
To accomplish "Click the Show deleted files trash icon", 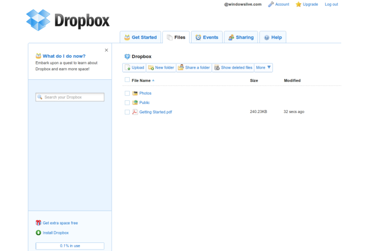I will tap(217, 67).
